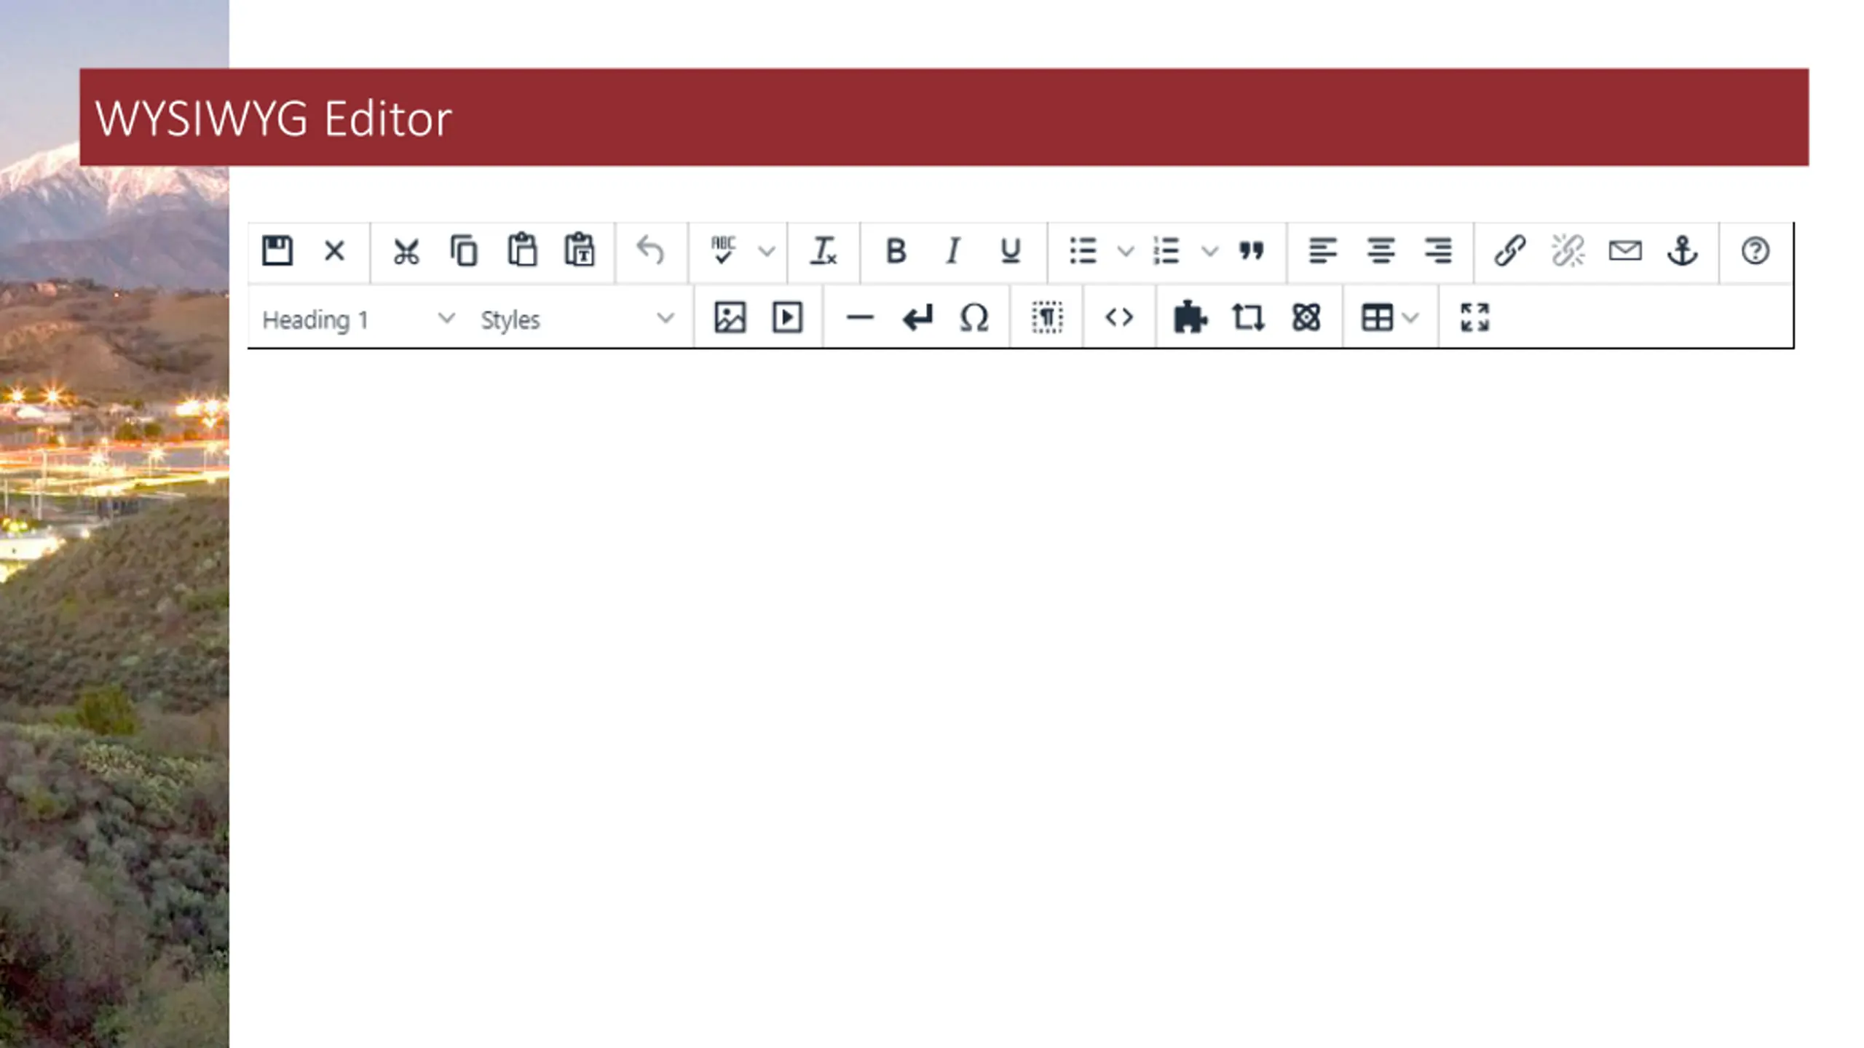Click the Insert Image icon
The height and width of the screenshot is (1048, 1864).
(730, 318)
